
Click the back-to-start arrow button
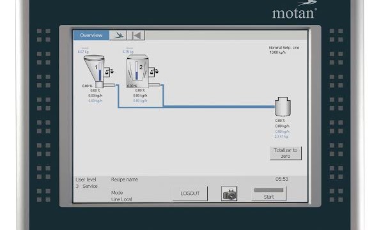tap(136, 35)
